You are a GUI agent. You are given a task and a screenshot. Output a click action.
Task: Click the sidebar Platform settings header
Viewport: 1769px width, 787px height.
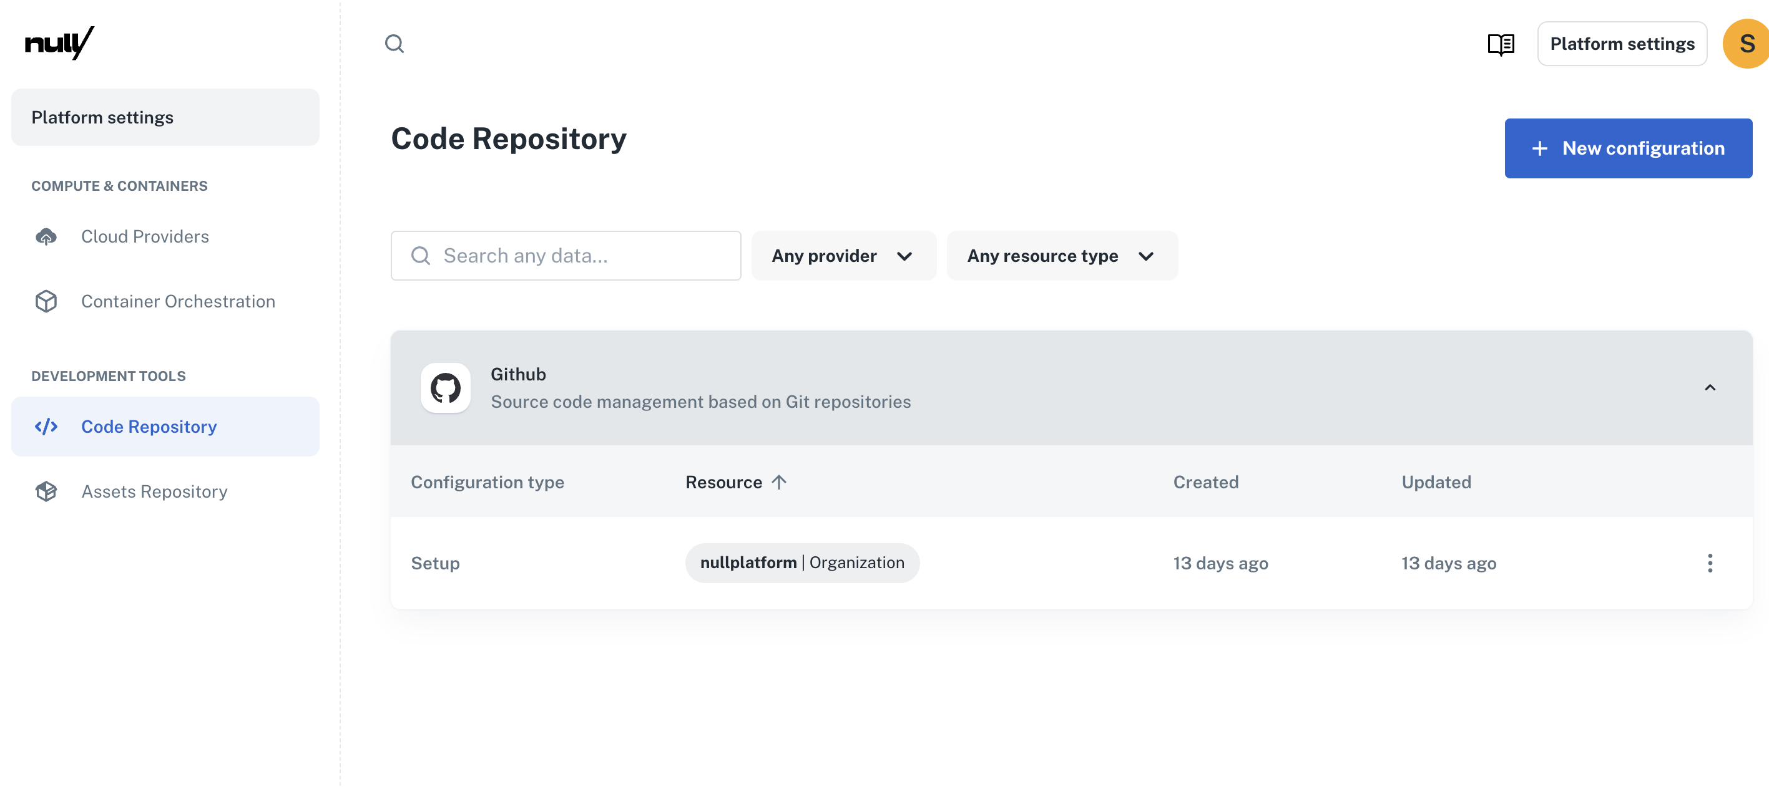[x=165, y=117]
